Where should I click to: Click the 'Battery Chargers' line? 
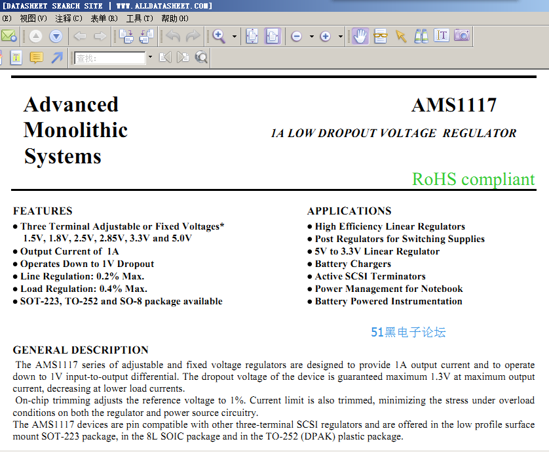pyautogui.click(x=353, y=264)
